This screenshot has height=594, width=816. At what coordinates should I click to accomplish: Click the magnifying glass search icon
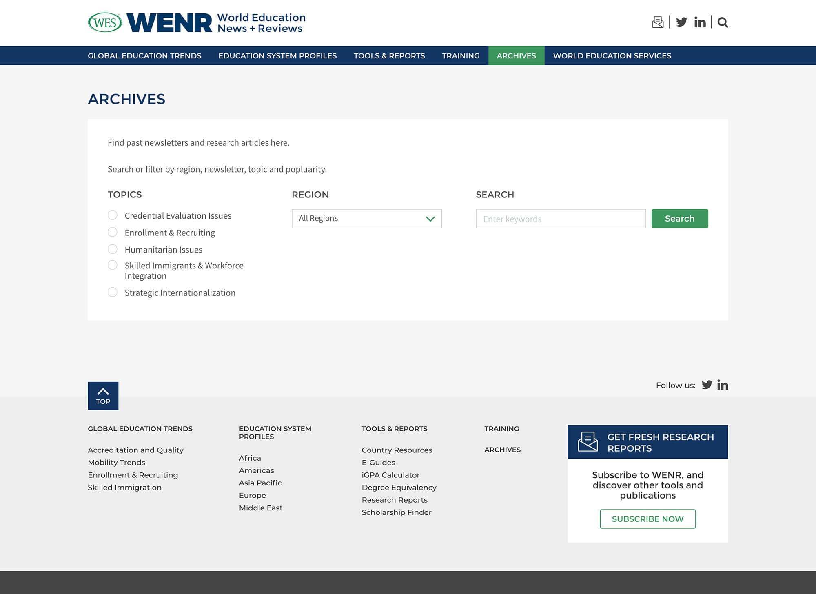point(723,22)
